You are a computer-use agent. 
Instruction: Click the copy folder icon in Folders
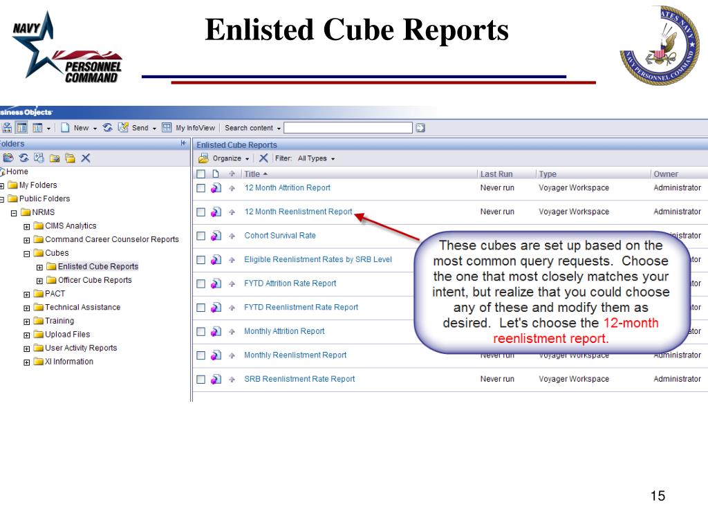click(x=70, y=158)
